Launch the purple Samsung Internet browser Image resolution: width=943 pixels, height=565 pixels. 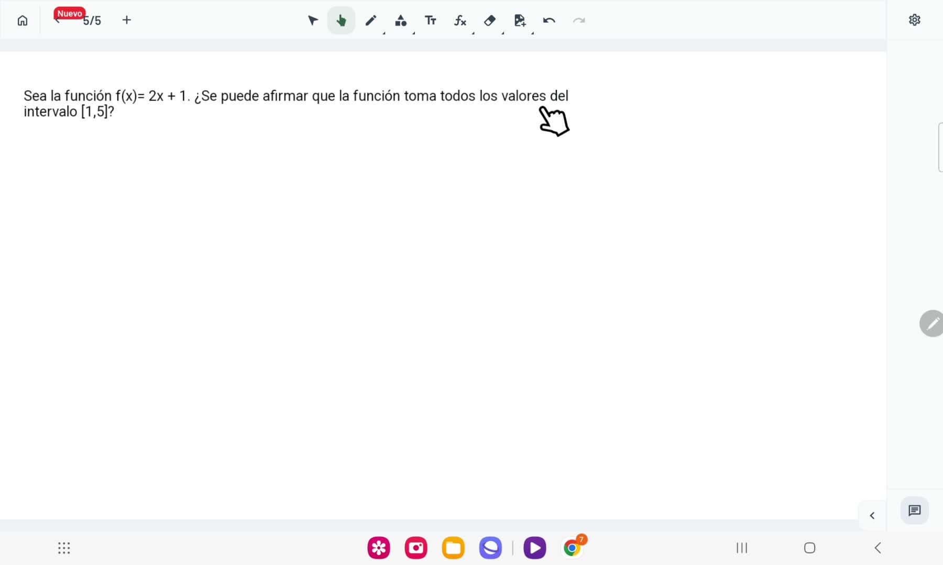click(490, 548)
